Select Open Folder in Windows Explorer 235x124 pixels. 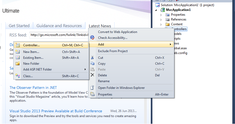click(x=131, y=88)
